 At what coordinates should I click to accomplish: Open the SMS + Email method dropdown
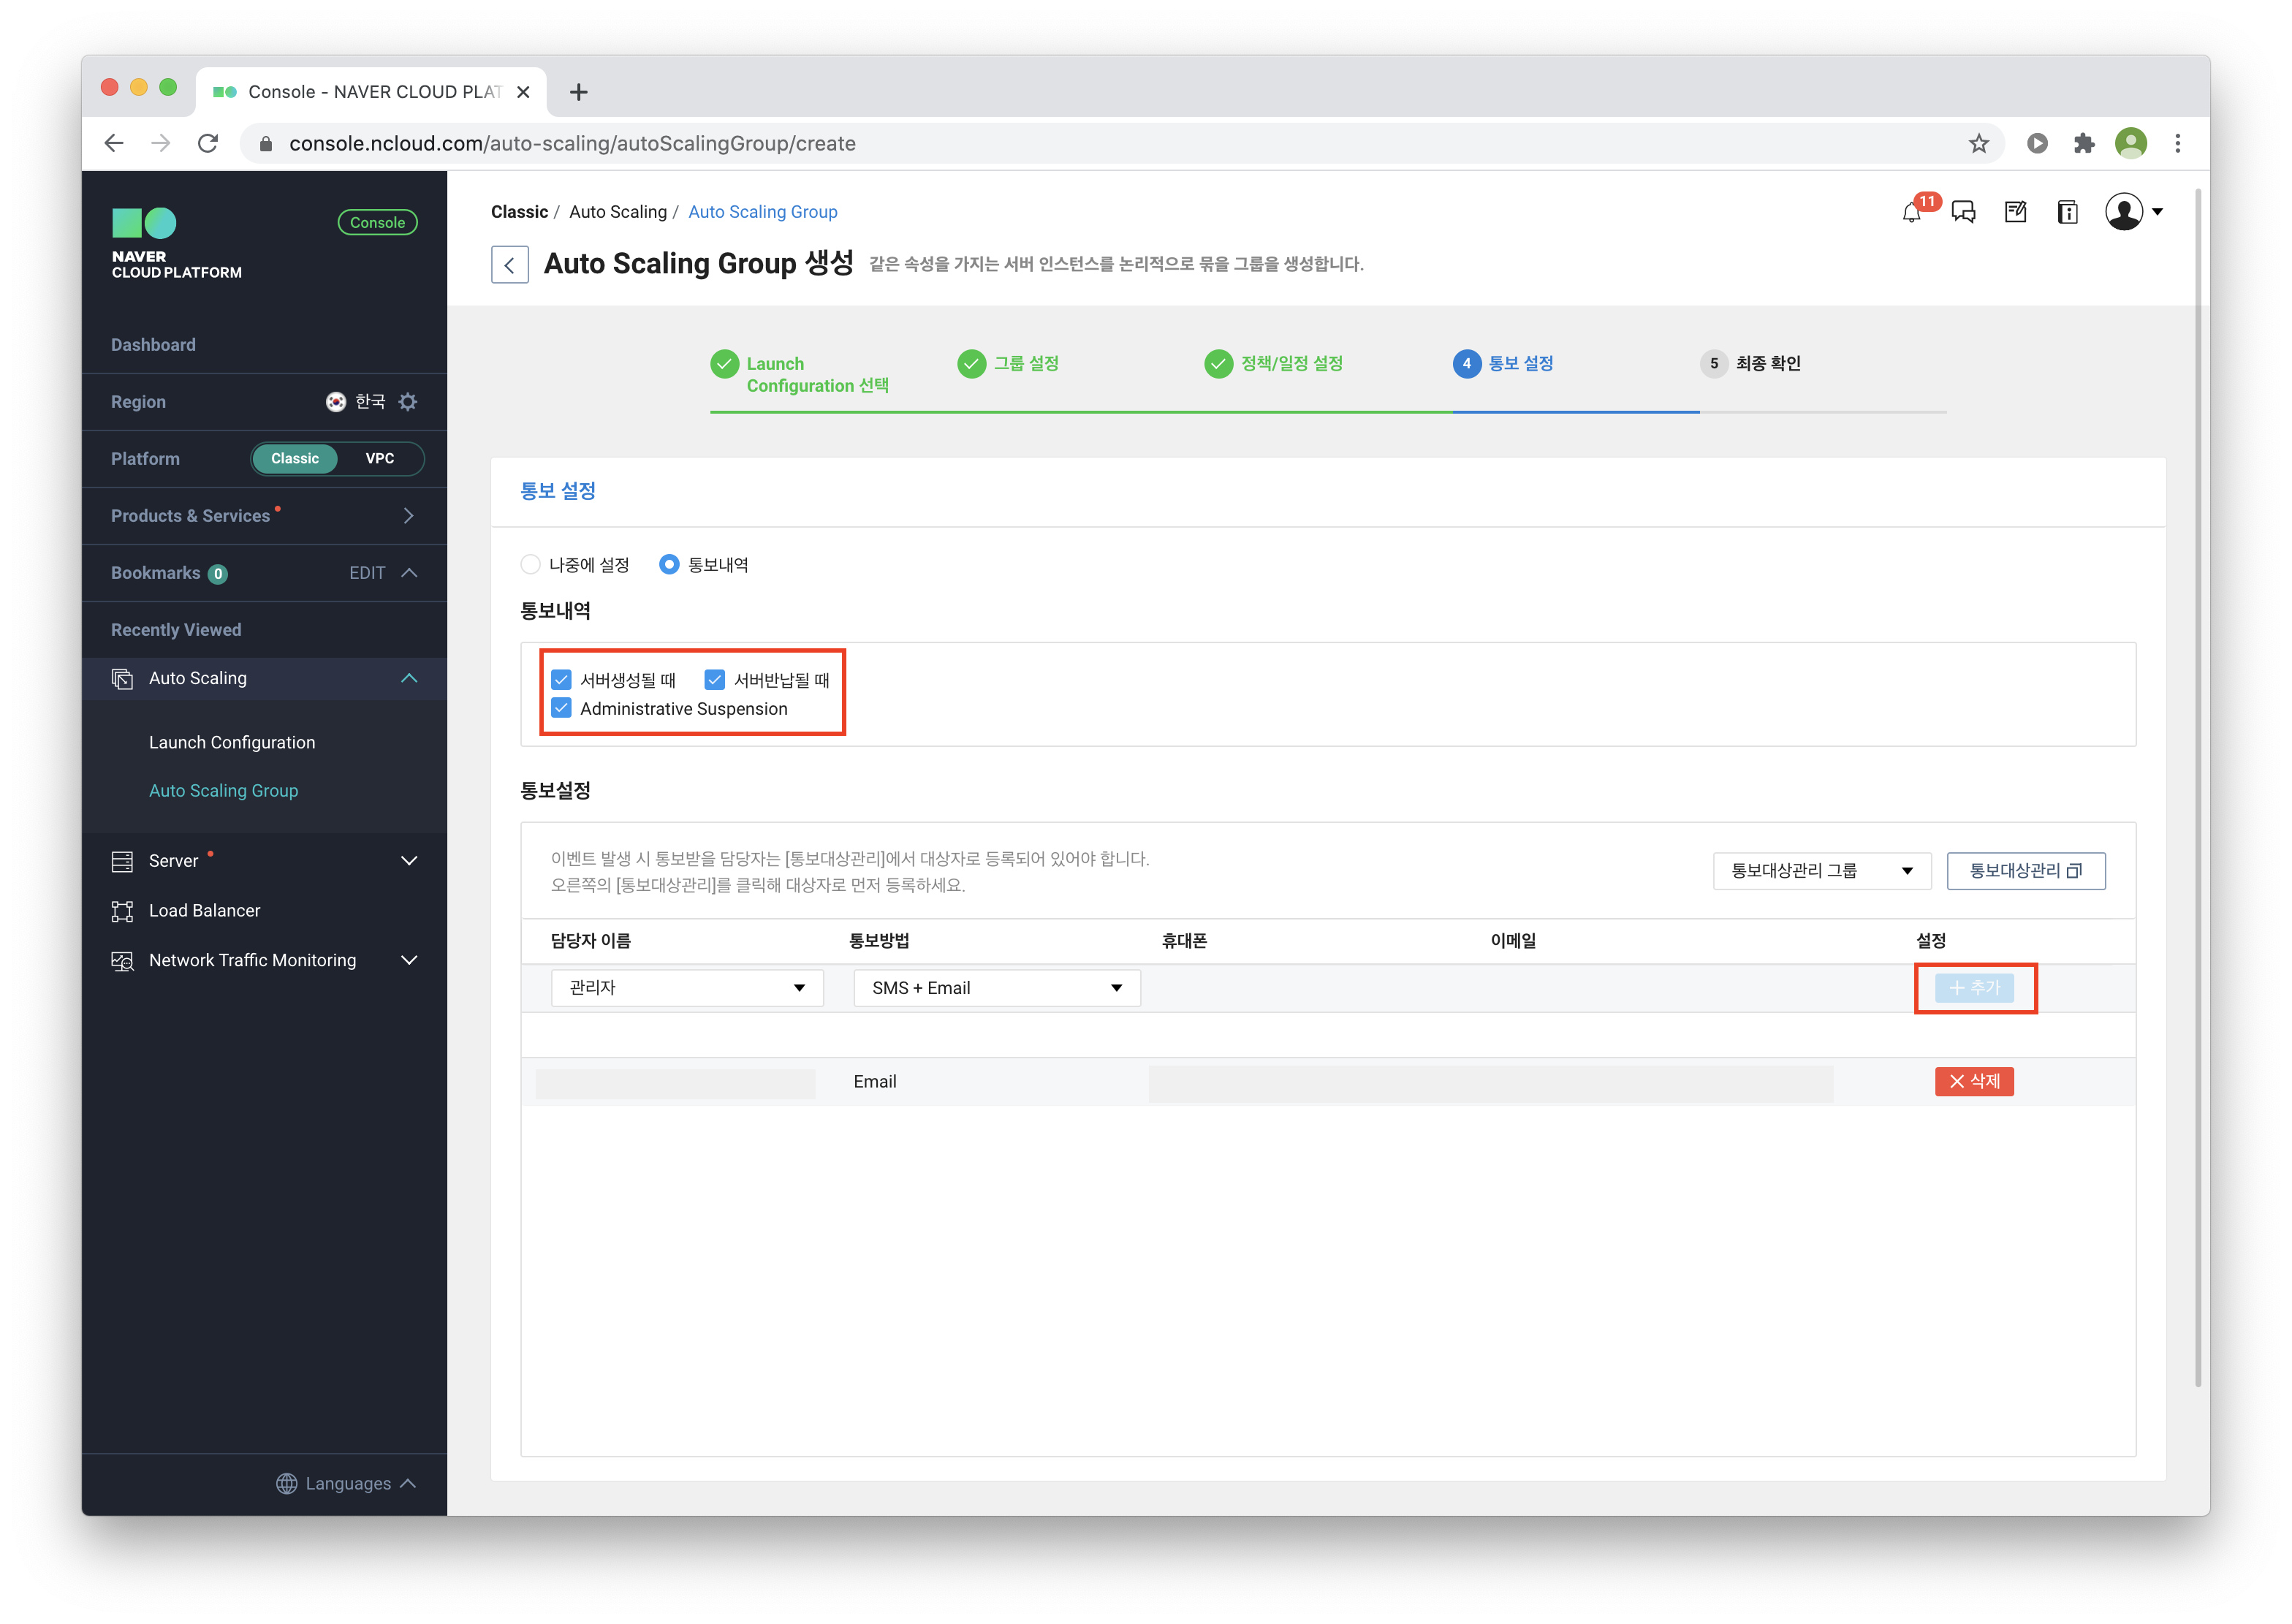click(996, 988)
